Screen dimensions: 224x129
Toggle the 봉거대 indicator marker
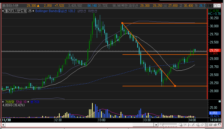tap(28, 102)
